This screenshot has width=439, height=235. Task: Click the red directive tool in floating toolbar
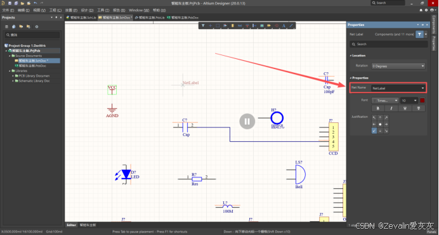tap(277, 26)
